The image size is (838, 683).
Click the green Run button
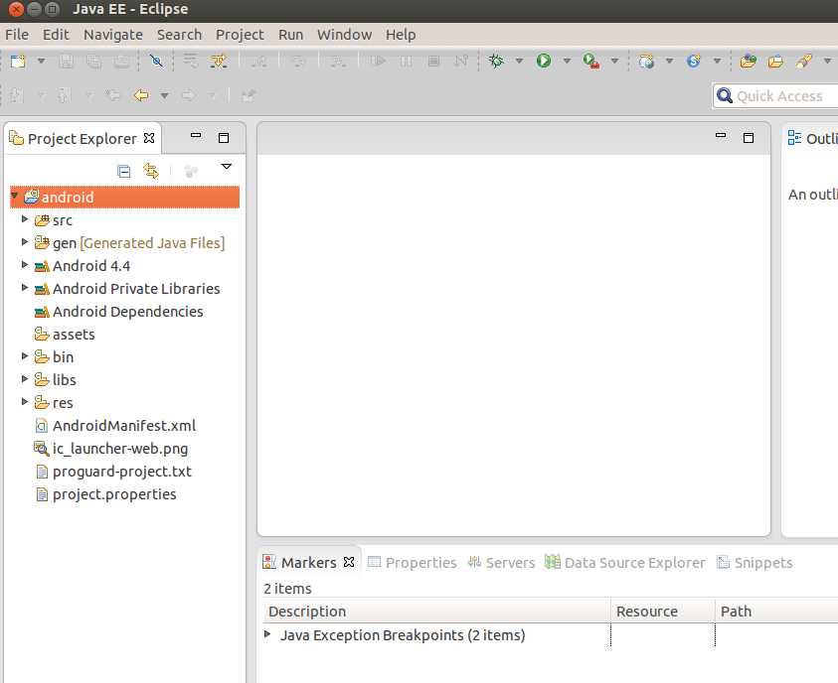tap(544, 61)
